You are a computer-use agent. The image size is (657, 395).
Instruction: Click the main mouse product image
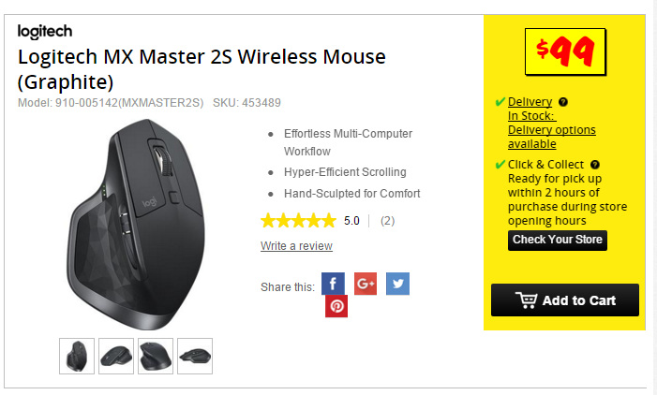tap(136, 225)
